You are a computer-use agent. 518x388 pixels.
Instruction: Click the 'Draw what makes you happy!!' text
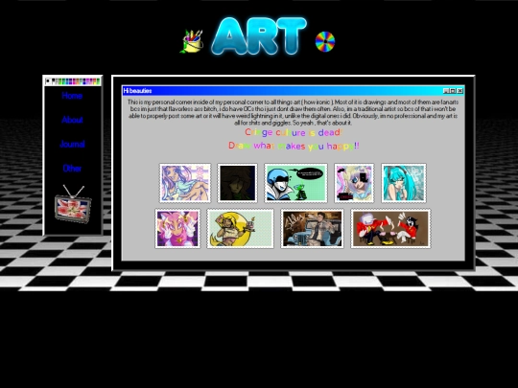coord(294,146)
